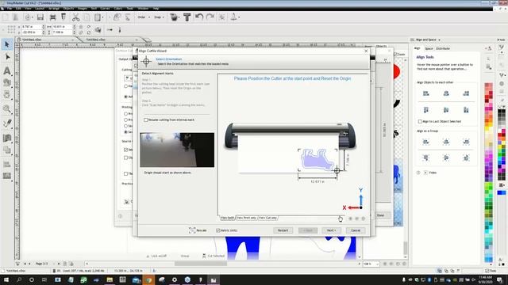Select the arrow Selection tool

pos(7,44)
